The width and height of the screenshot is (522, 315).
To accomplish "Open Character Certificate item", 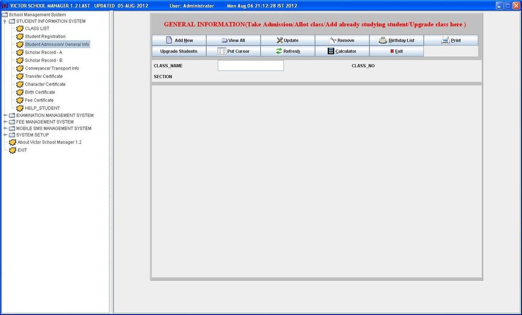I will (x=45, y=84).
